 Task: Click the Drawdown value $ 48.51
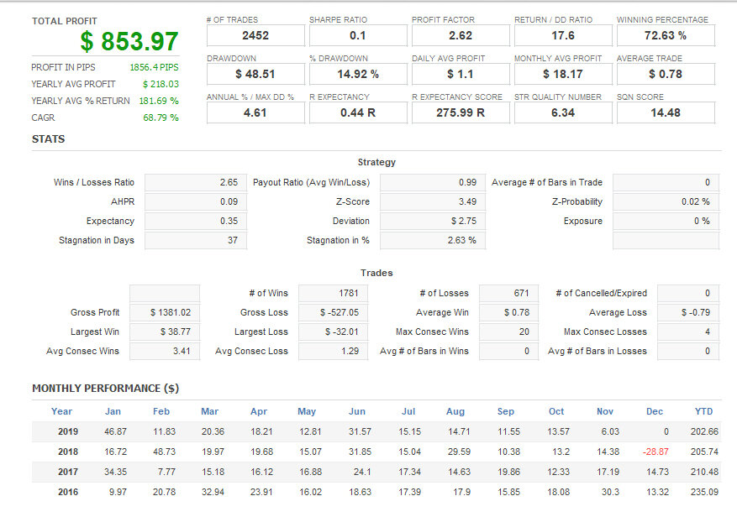click(x=255, y=74)
